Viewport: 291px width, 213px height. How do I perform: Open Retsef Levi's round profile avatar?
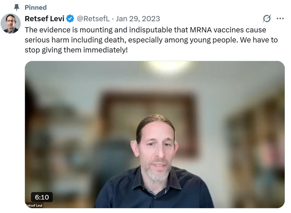click(x=10, y=24)
